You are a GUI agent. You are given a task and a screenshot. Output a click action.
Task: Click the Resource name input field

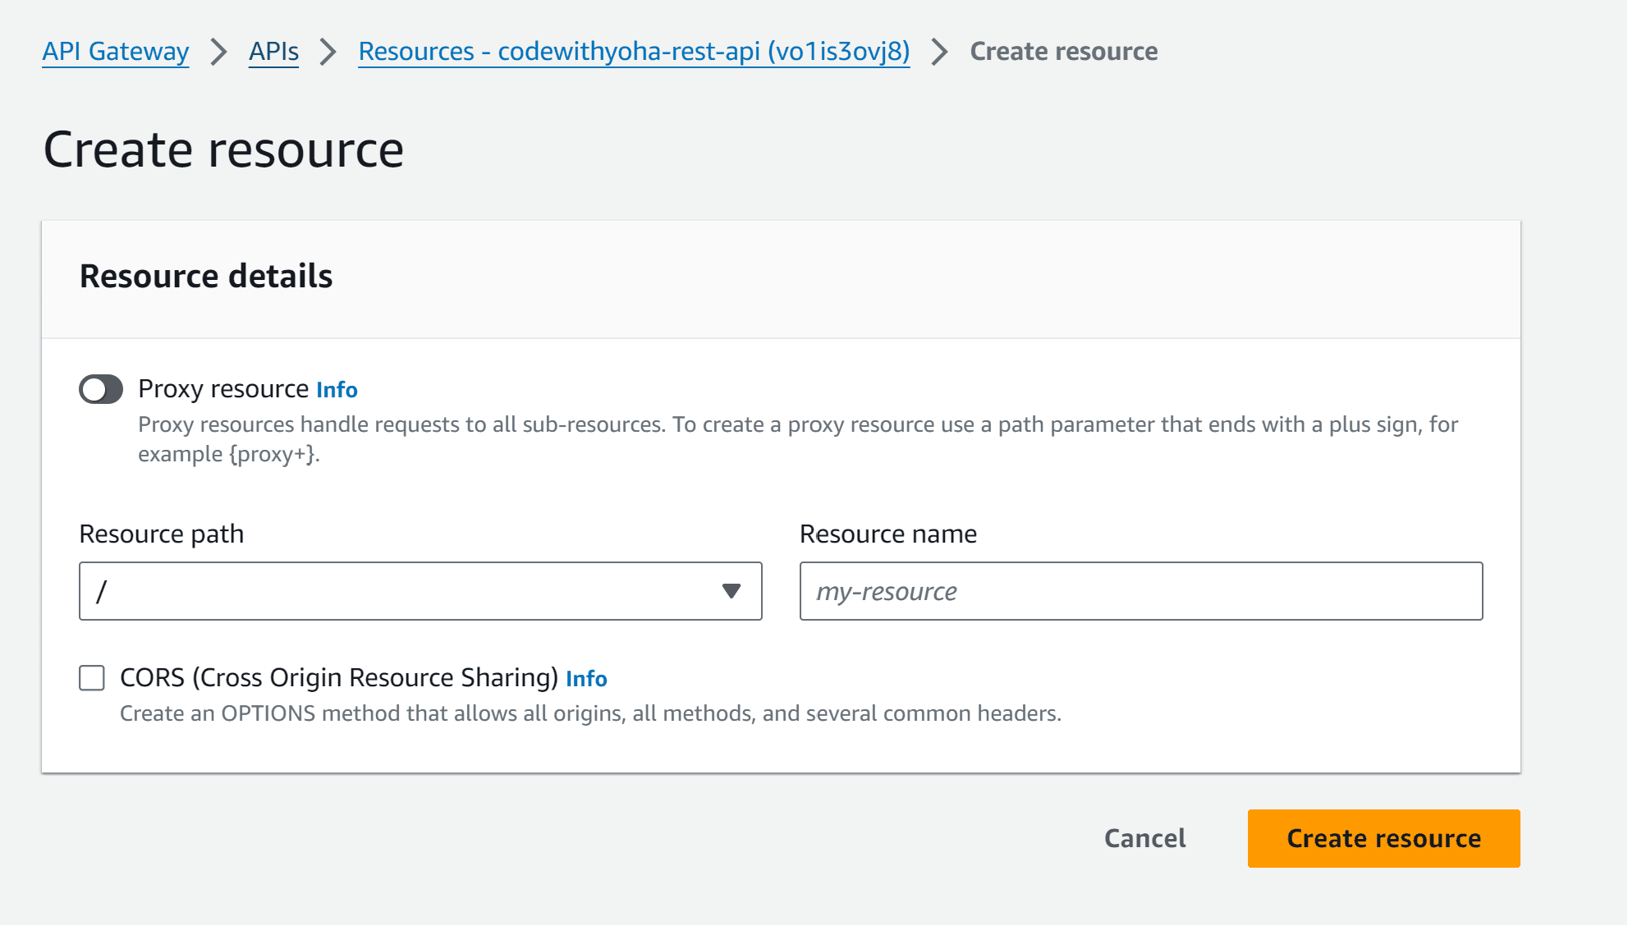point(1142,590)
